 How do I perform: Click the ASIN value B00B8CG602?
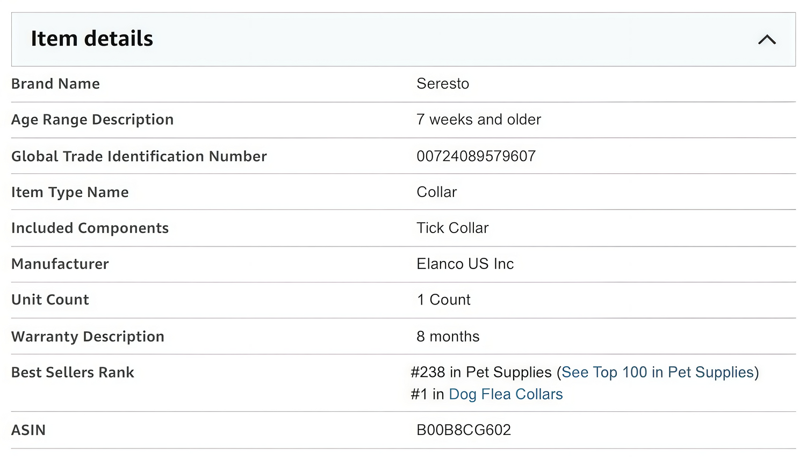pyautogui.click(x=464, y=430)
